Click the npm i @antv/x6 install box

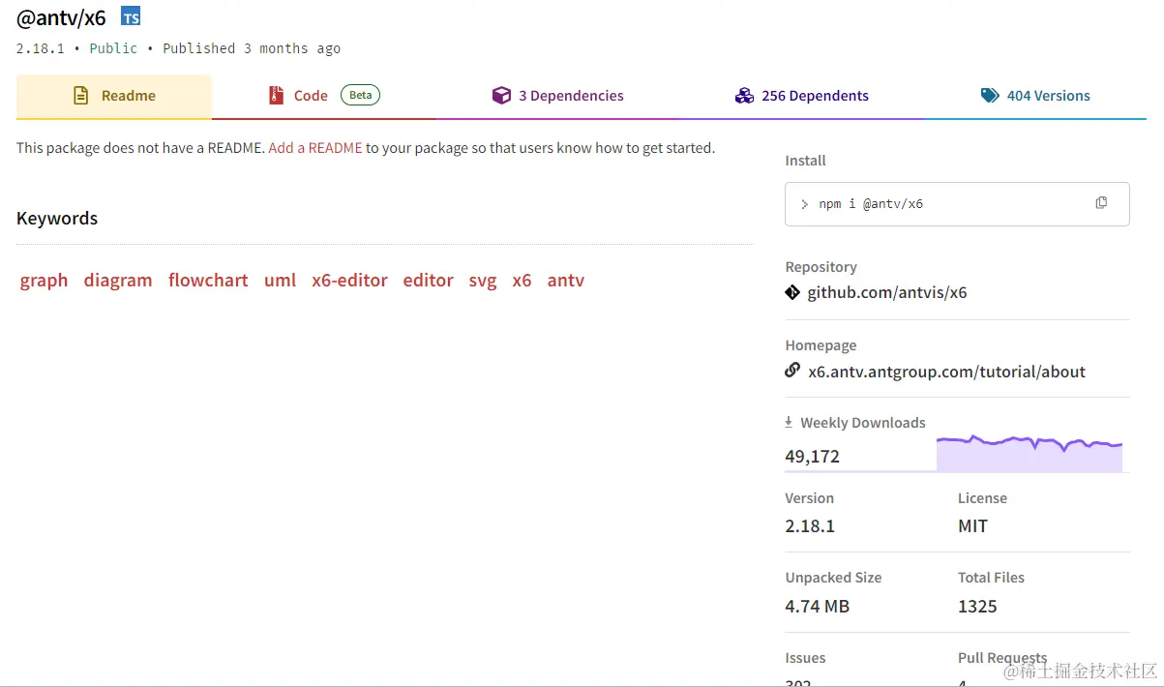tap(957, 204)
